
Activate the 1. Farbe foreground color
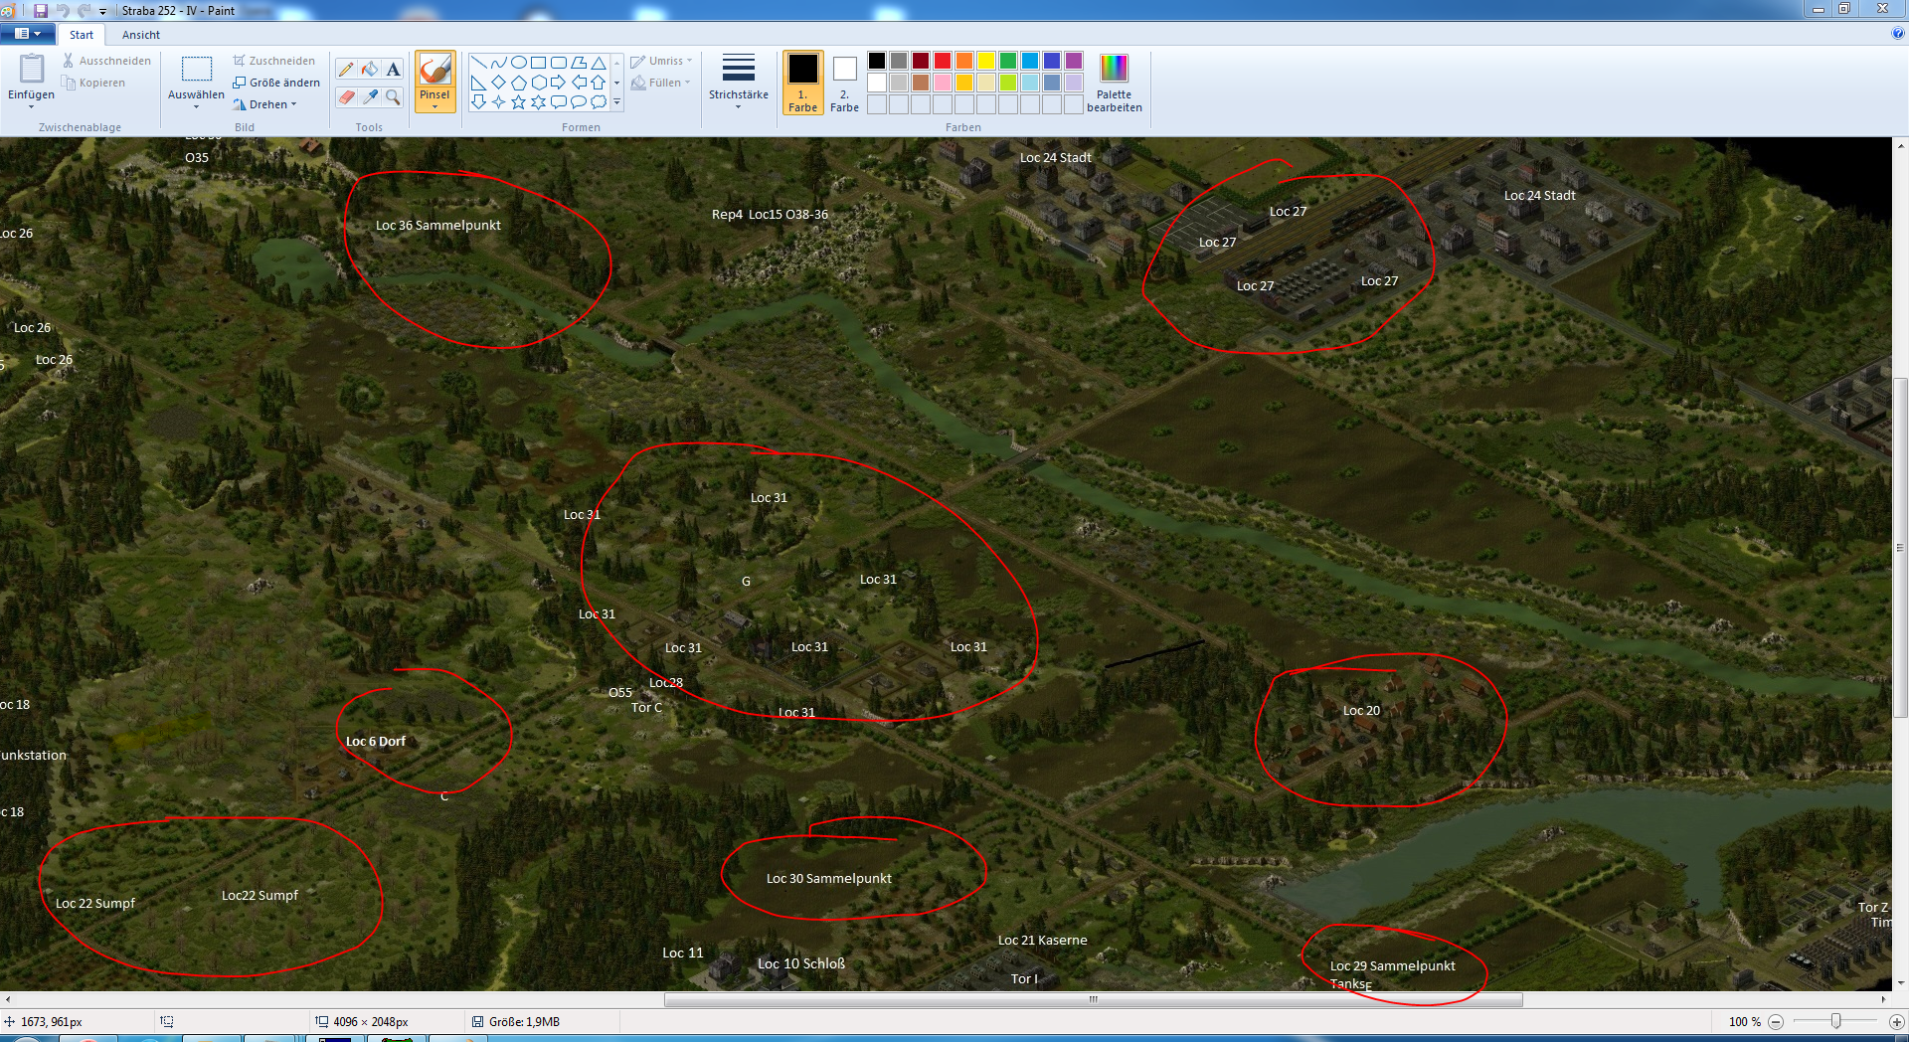click(802, 83)
